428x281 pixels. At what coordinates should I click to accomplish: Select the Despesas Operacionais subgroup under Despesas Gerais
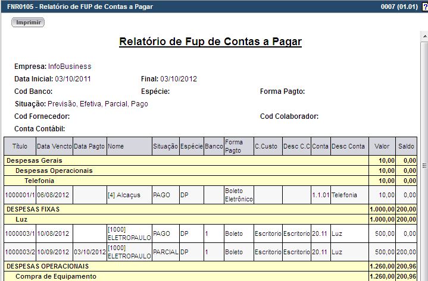pyautogui.click(x=54, y=171)
